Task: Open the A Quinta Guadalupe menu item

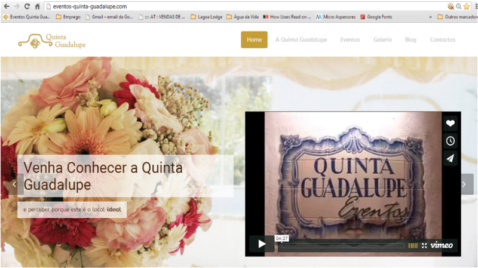Action: 301,39
